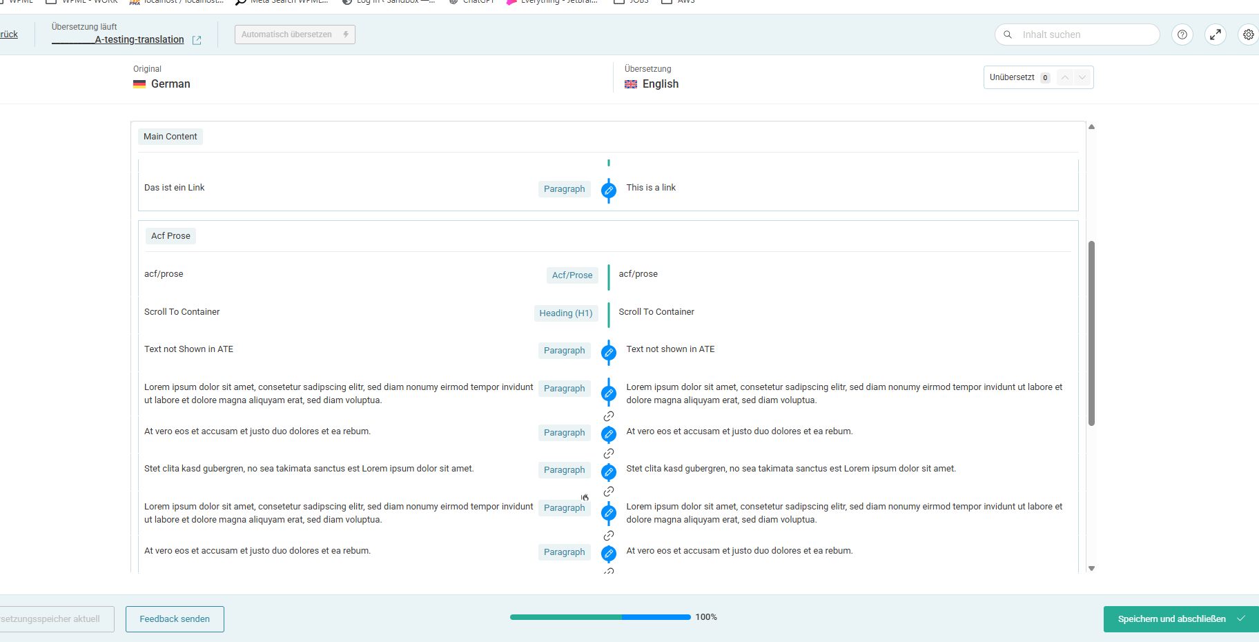Click chain link icon below the first Lorem ipsum row
This screenshot has height=642, width=1259.
(609, 416)
